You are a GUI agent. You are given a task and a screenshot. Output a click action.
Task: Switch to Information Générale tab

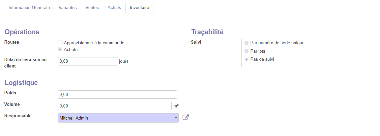coord(29,8)
